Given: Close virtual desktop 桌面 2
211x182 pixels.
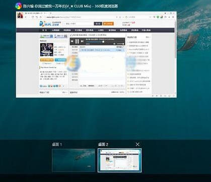Looking at the screenshot, I should point(137,144).
